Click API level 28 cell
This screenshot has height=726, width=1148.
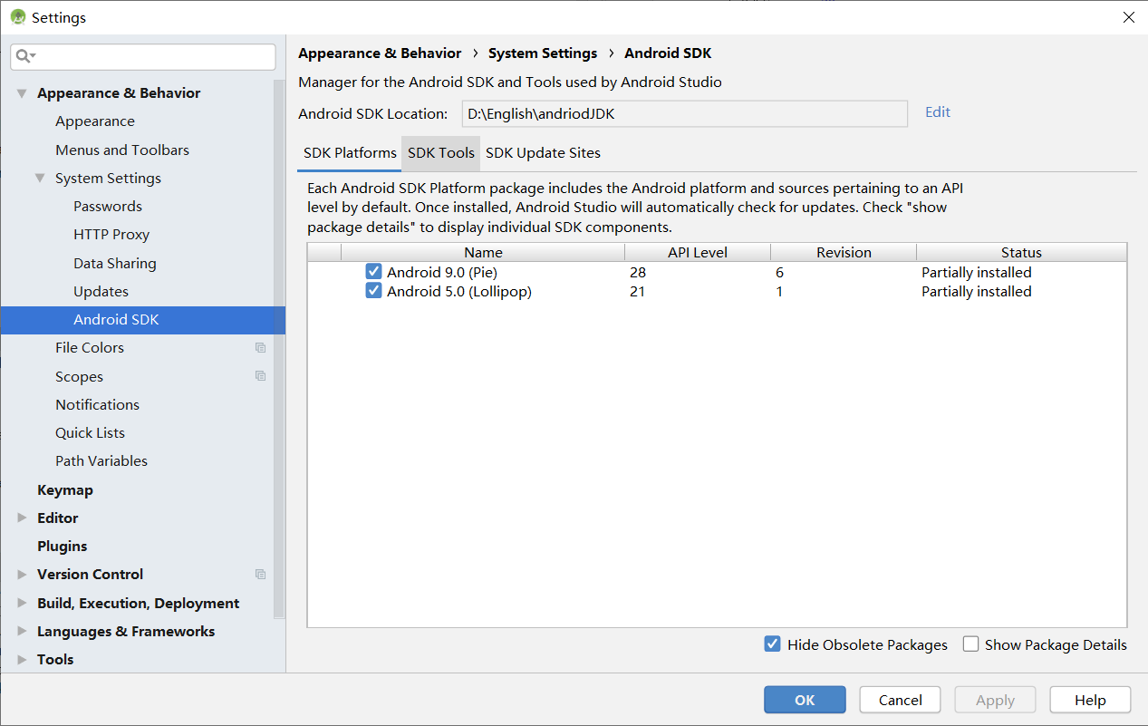point(638,273)
